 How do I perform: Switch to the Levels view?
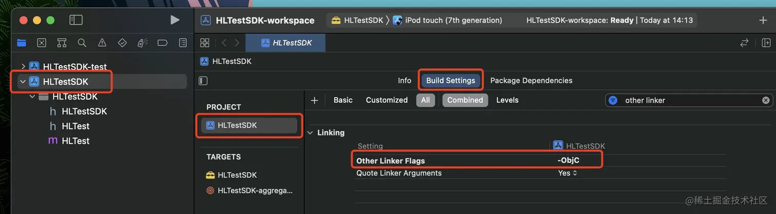[x=507, y=100]
